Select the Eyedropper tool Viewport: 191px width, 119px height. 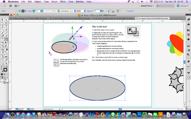click(2, 52)
